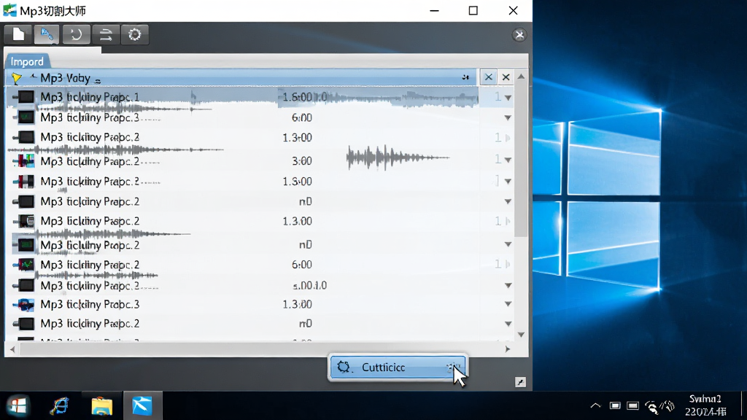Click the small pin icon in Mp3 Voby header
The height and width of the screenshot is (420, 747).
pos(465,77)
